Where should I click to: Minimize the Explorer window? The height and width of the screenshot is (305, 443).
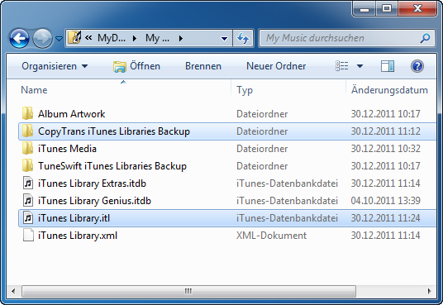click(x=364, y=8)
